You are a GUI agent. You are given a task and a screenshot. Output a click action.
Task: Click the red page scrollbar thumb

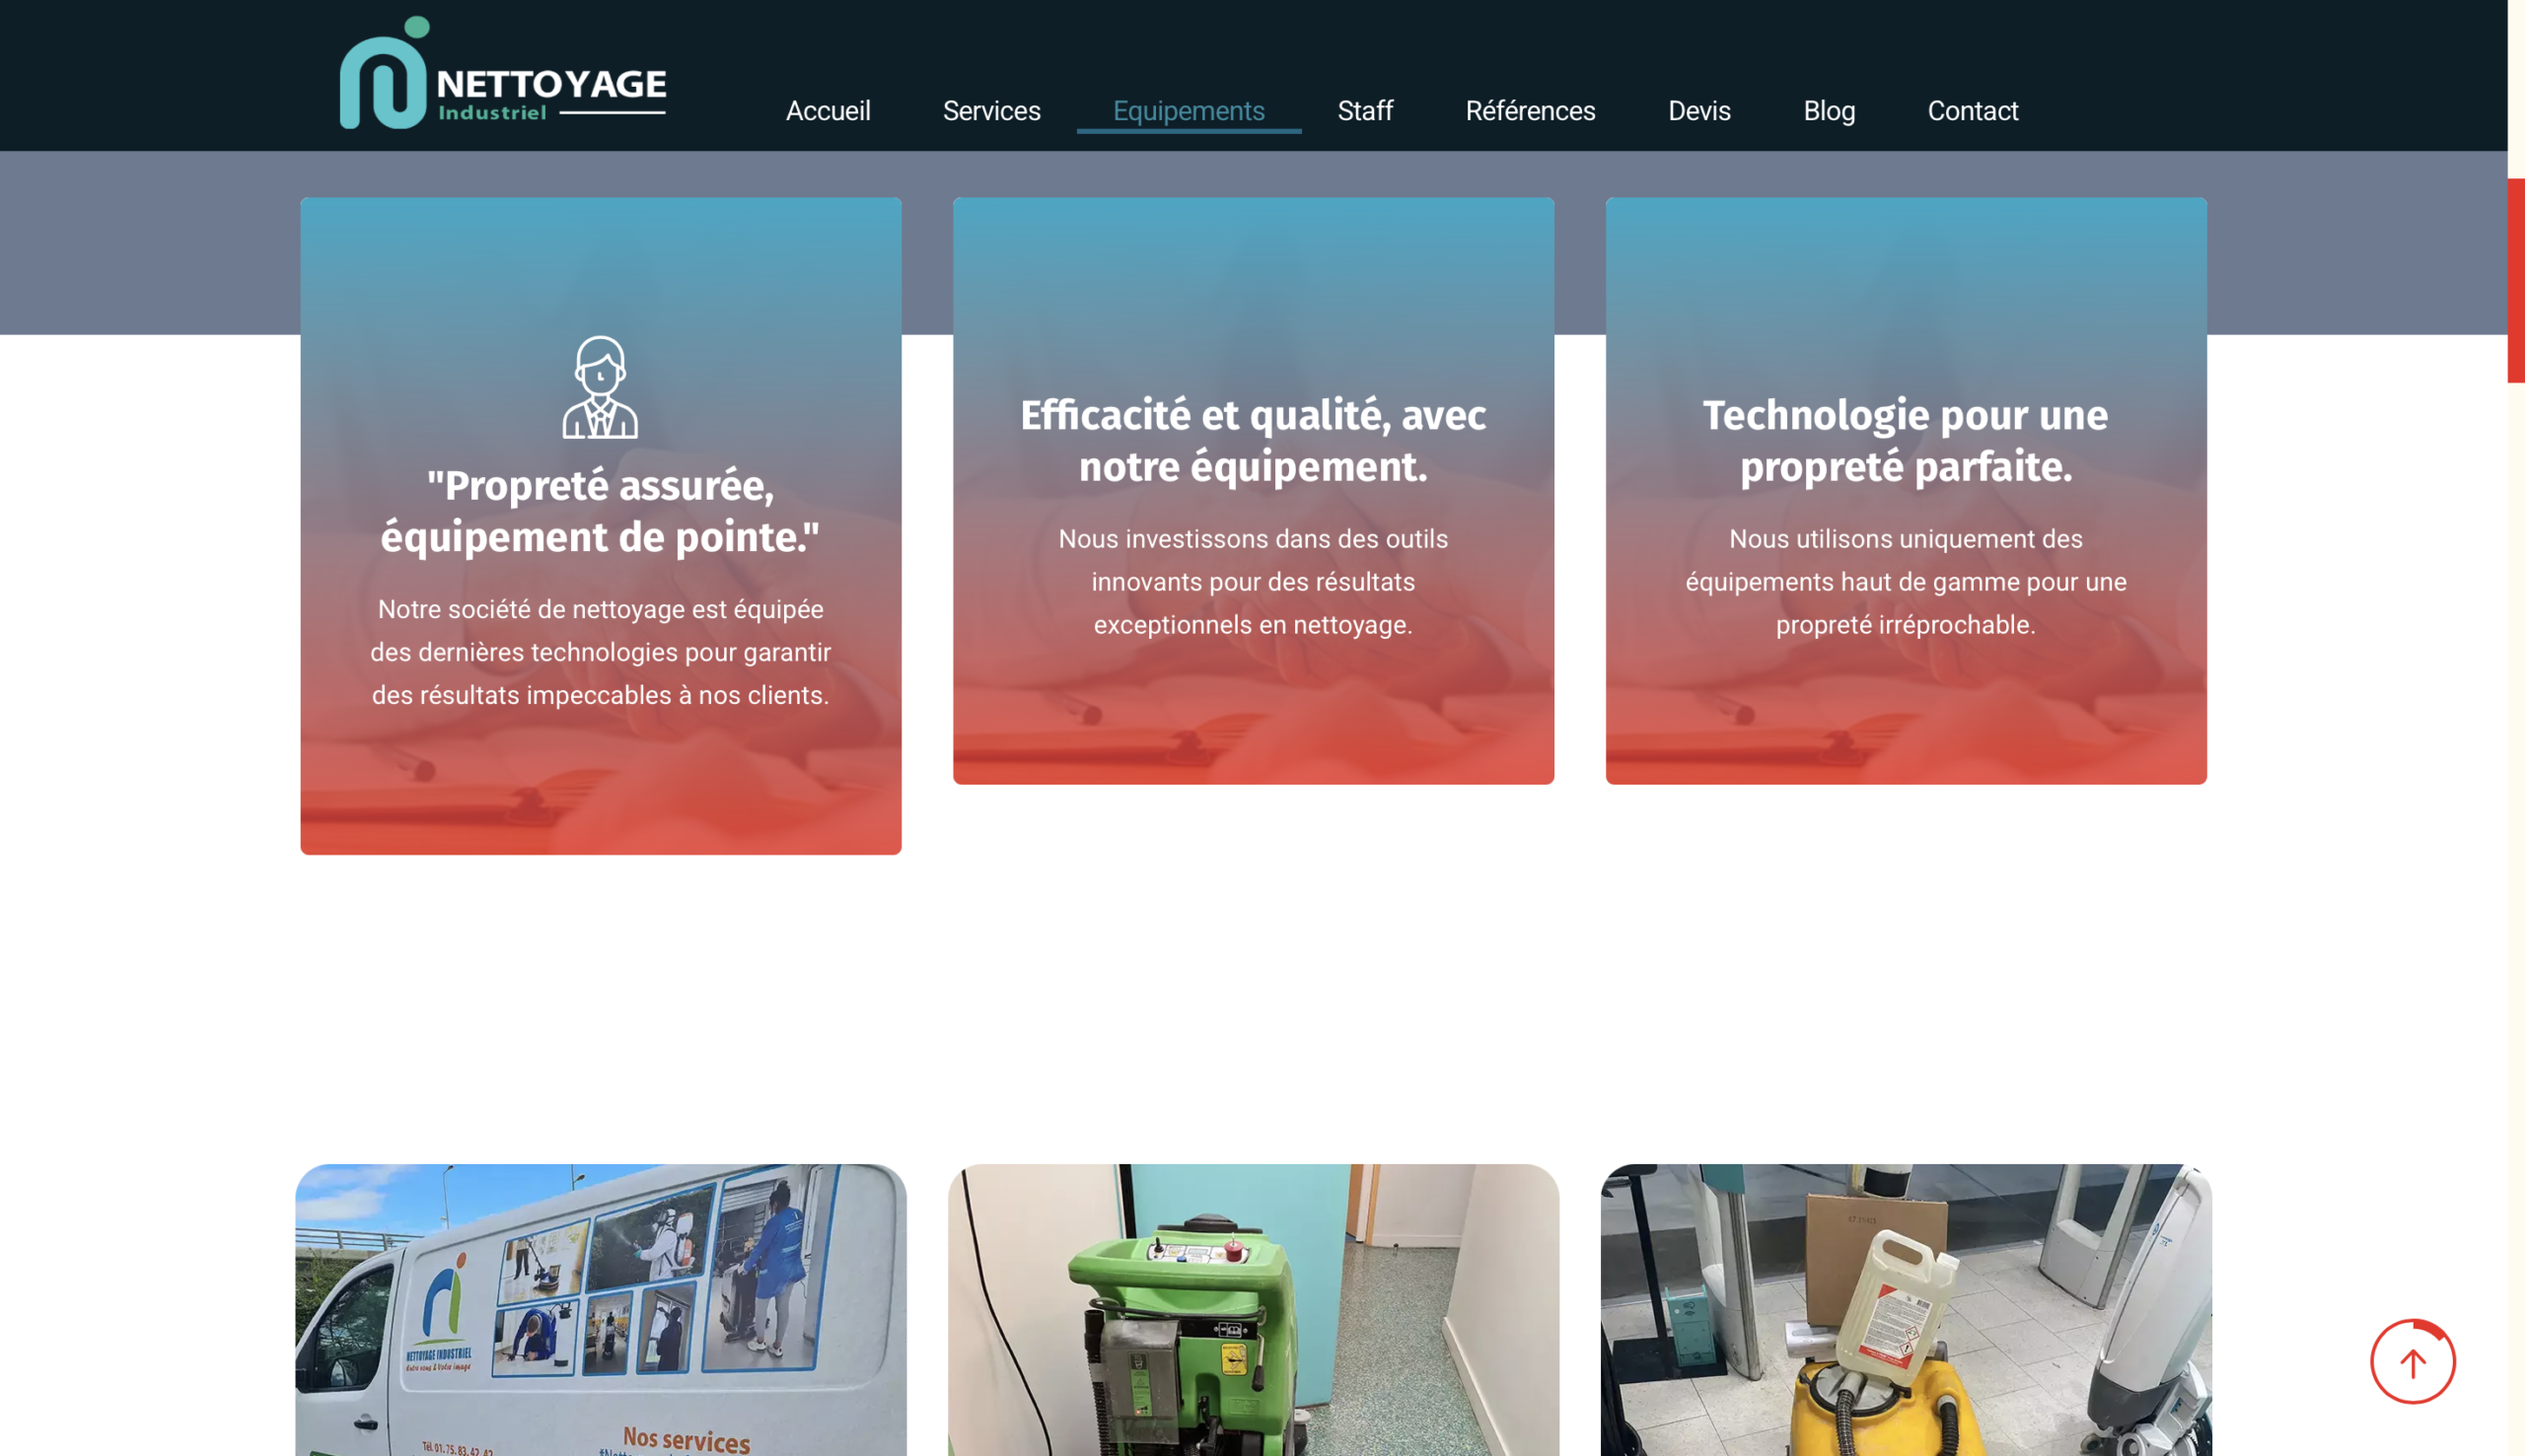coord(2515,280)
